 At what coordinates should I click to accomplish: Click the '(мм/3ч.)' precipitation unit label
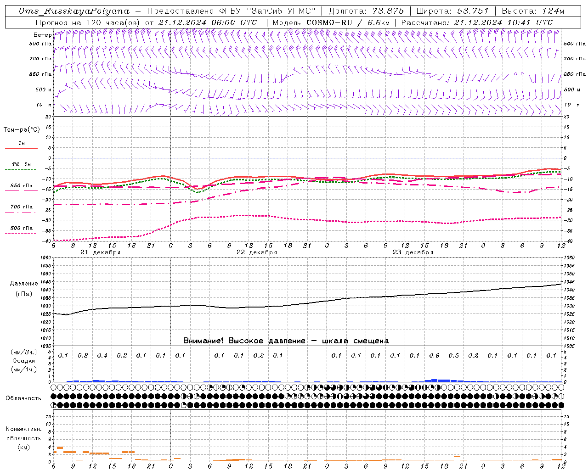click(24, 352)
